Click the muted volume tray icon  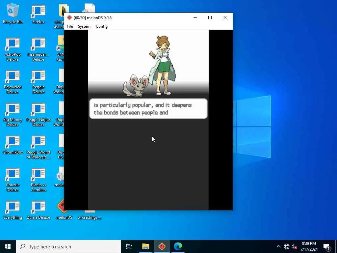pos(294,246)
